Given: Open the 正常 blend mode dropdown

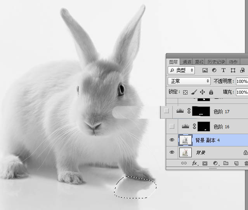Looking at the screenshot, I should tap(189, 81).
